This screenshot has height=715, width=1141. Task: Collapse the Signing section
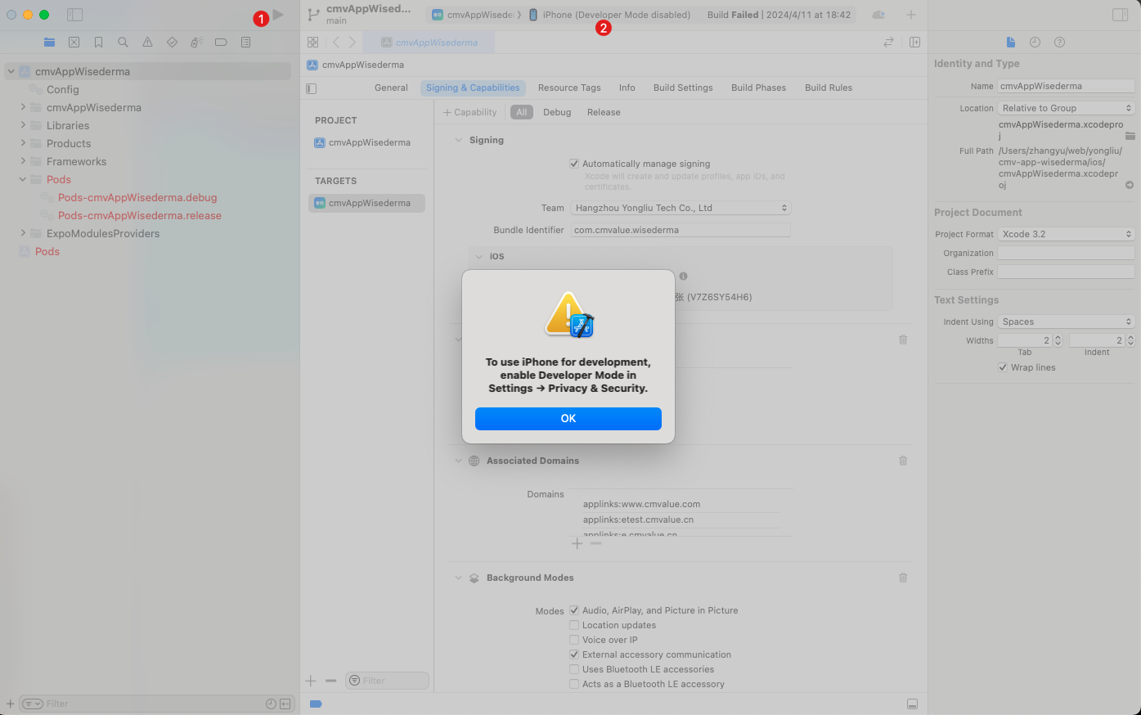(458, 140)
